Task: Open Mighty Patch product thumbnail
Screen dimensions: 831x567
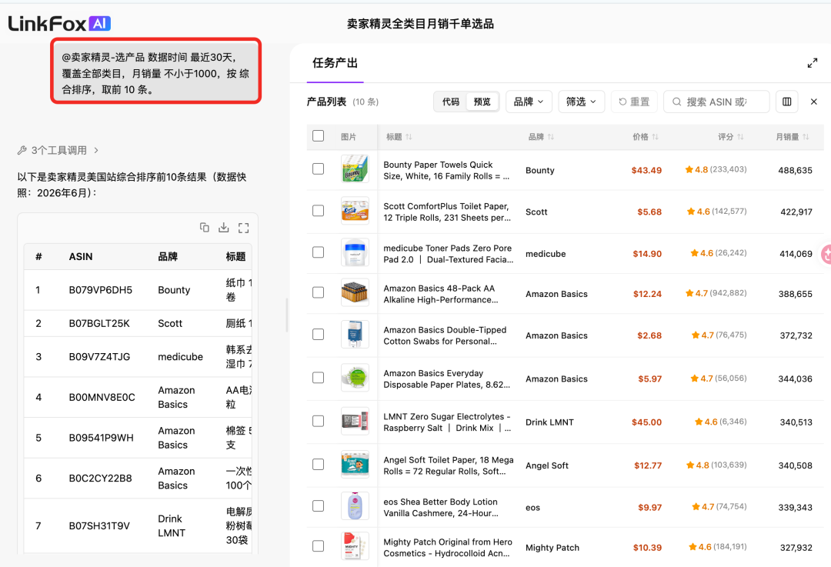Action: 355,546
